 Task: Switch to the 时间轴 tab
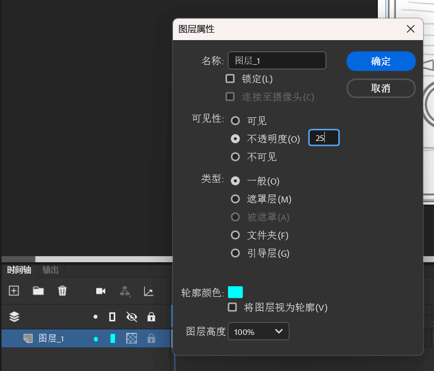(x=19, y=270)
